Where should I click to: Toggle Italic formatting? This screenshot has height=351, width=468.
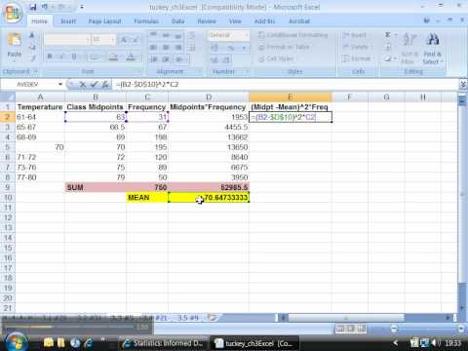[61, 57]
